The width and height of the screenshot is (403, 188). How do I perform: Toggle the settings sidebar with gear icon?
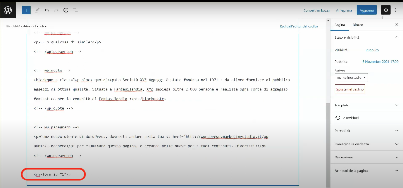click(386, 10)
